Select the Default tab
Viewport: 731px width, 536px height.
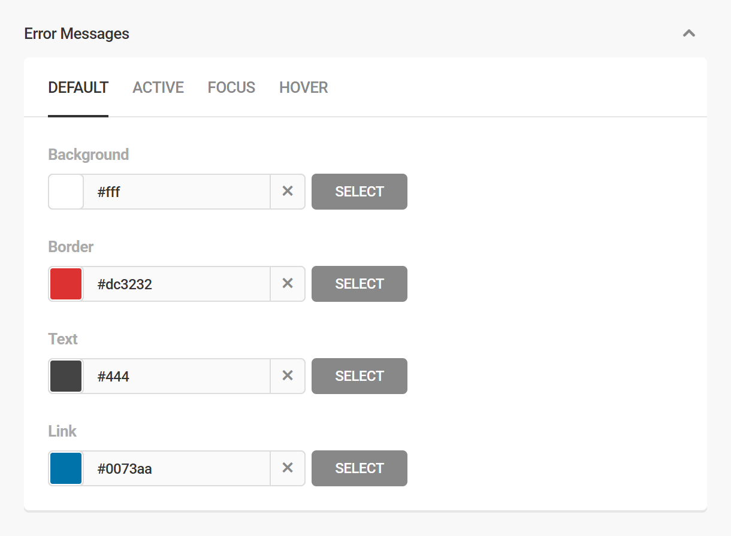click(x=78, y=87)
